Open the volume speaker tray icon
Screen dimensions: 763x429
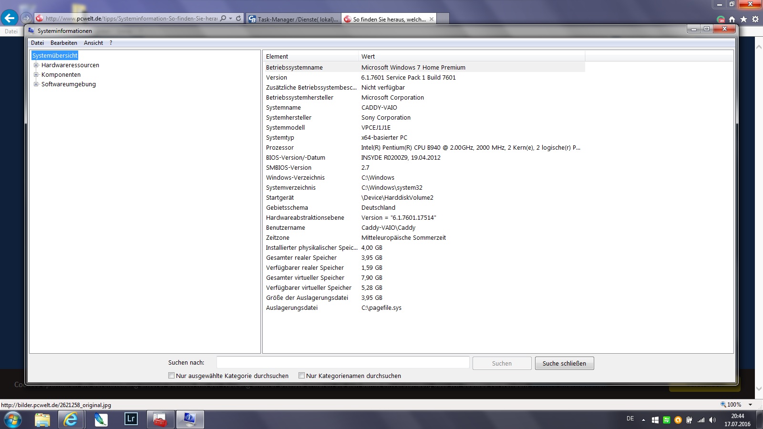click(712, 420)
